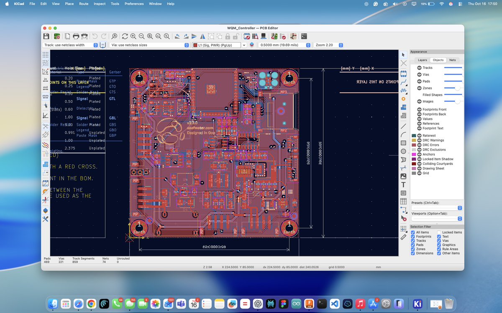Open the Scripting console icon
The image size is (502, 313).
pos(304,36)
